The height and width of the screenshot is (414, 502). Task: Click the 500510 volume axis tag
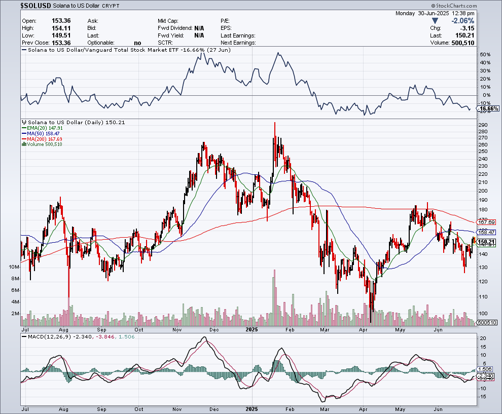coord(487,323)
